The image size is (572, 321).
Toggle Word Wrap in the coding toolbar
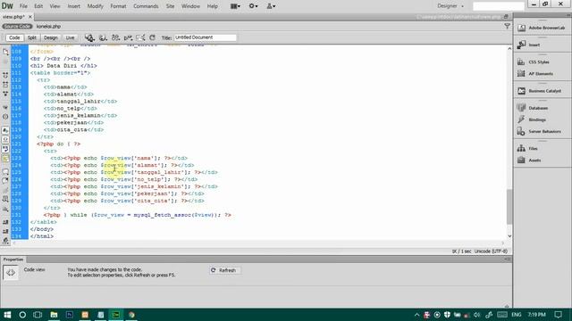tap(5, 149)
